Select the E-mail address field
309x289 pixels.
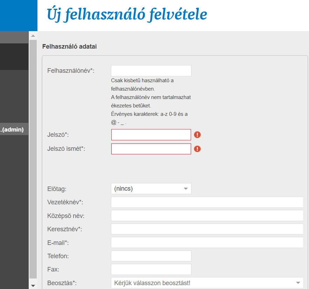click(207, 242)
